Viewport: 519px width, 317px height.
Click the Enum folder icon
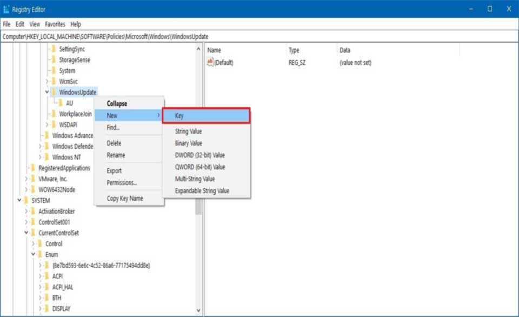[39, 254]
